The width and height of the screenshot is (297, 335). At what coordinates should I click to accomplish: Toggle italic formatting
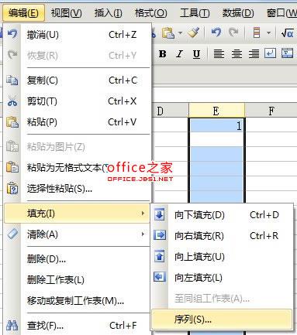click(179, 53)
